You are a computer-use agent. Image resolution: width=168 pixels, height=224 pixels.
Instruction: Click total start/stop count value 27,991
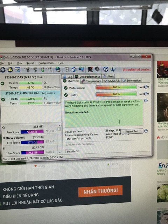point(110,137)
